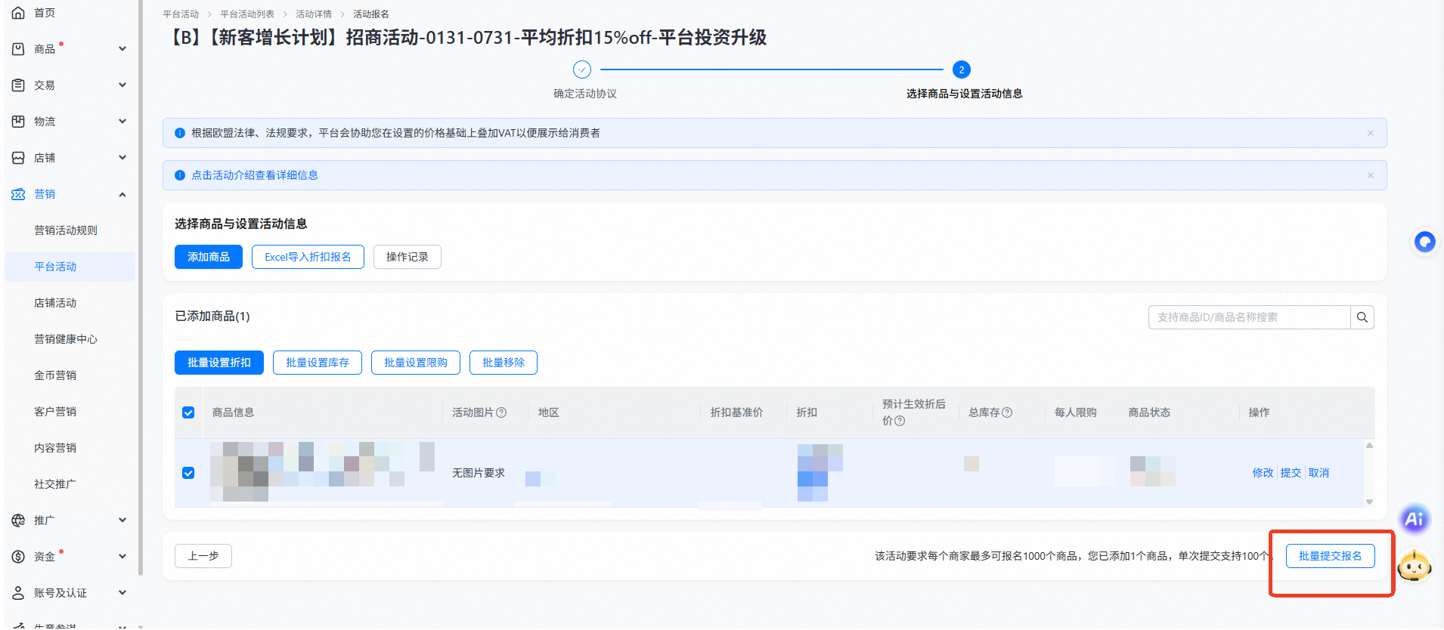Focus the product ID search field

click(x=1248, y=317)
